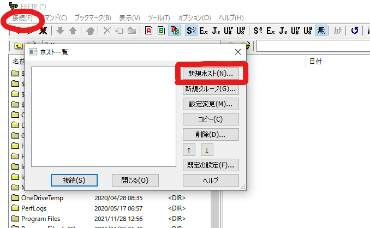The image size is (370, 228).
Task: Click the download arrow icon in the toolbar
Action: pos(61,31)
